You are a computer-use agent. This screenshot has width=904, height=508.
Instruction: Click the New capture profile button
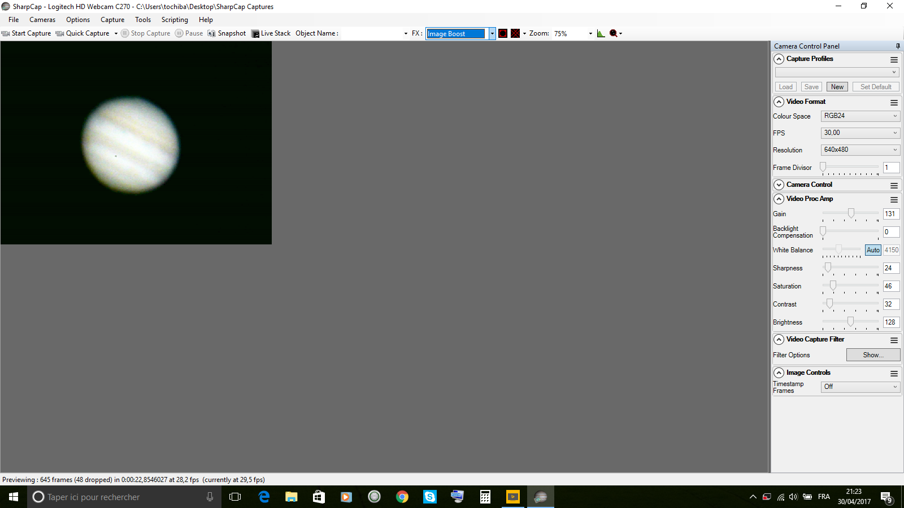click(837, 86)
